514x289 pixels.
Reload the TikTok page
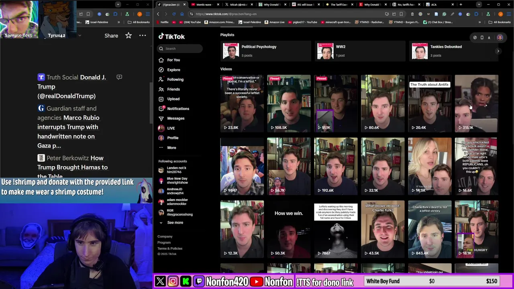tap(174, 14)
